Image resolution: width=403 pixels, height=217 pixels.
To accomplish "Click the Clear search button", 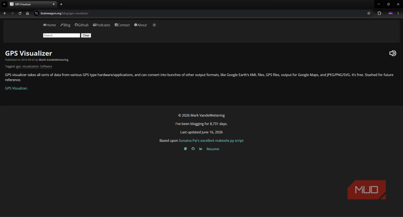I will coord(86,35).
